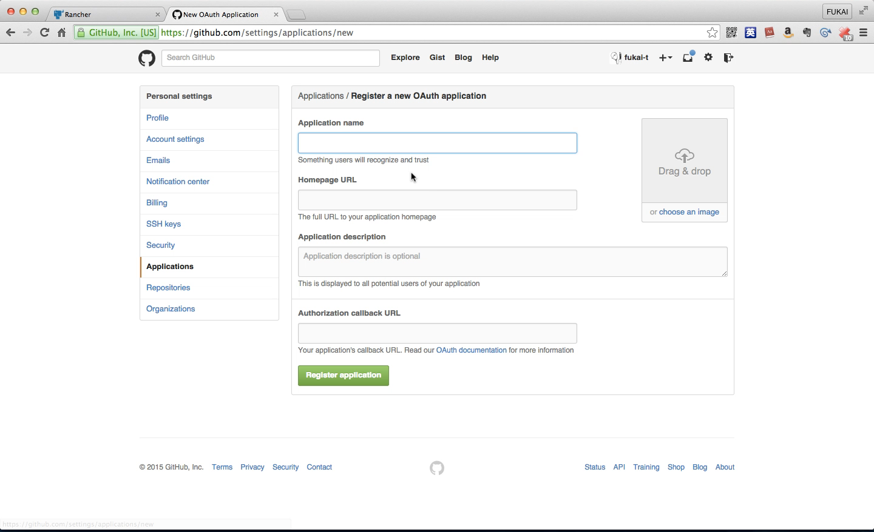Open Blog in GitHub header
The width and height of the screenshot is (874, 532).
(463, 58)
